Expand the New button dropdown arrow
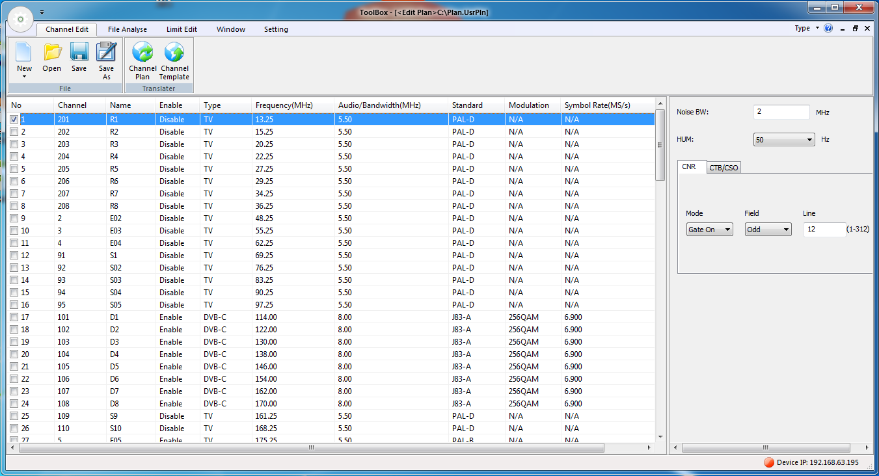The image size is (879, 476). pos(24,77)
